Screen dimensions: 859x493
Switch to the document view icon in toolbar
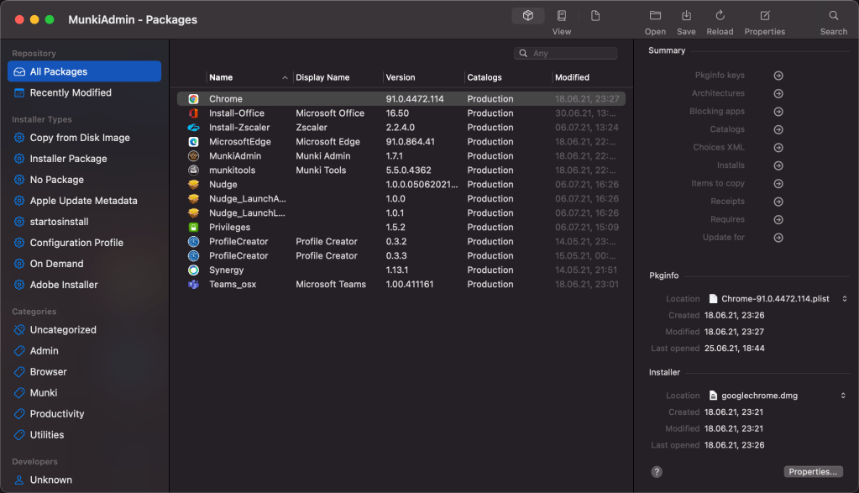pos(595,15)
